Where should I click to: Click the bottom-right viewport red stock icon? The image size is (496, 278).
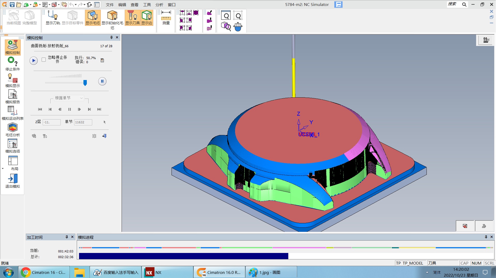(465, 226)
